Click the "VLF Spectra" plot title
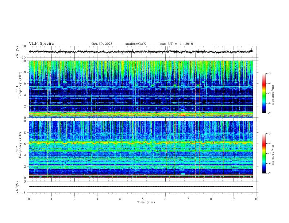The width and height of the screenshot is (289, 223). [41, 44]
